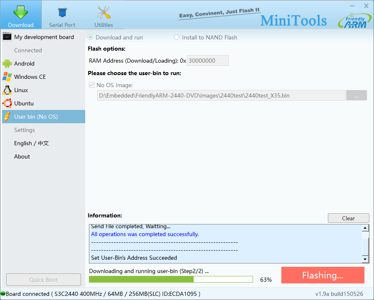Click the red Flashing... button
The width and height of the screenshot is (374, 300).
(323, 275)
